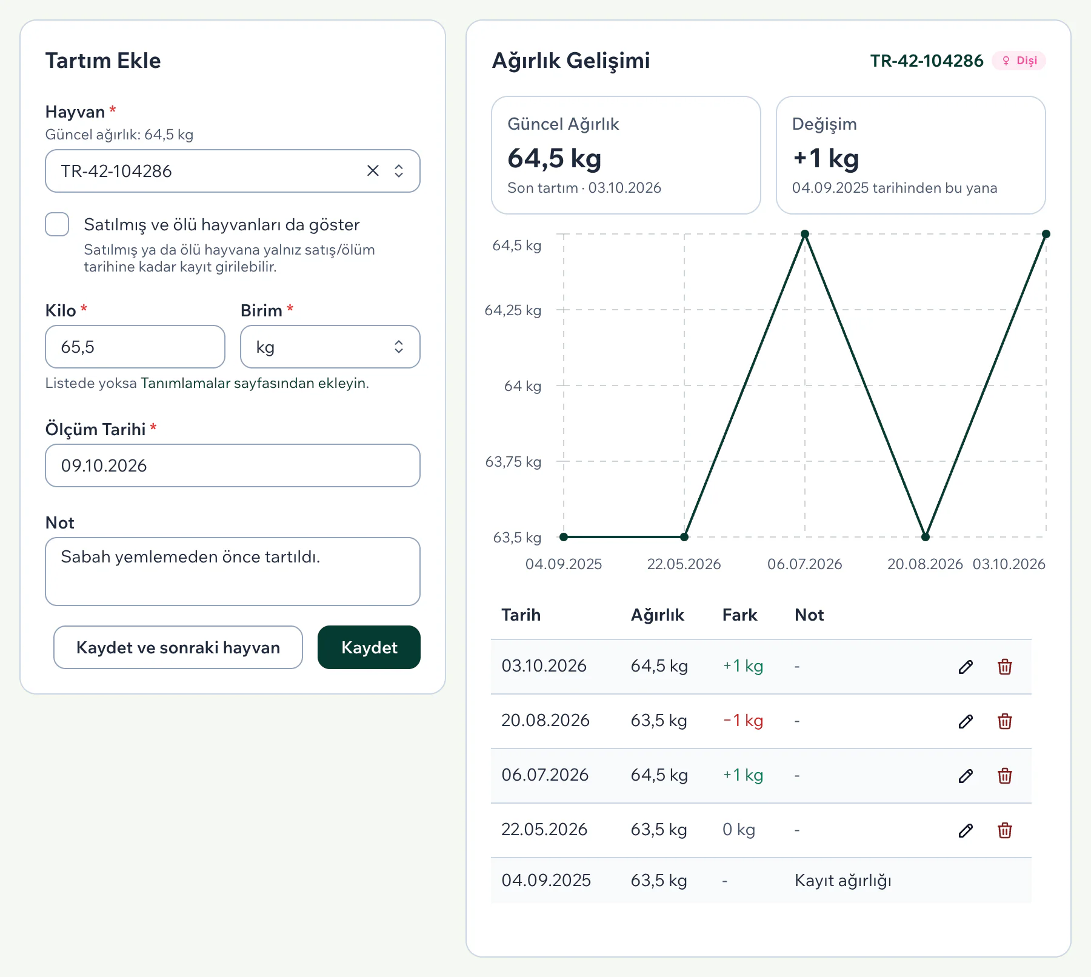This screenshot has width=1091, height=977.
Task: Enable showing sold and dead animals checkbox
Action: pos(57,224)
